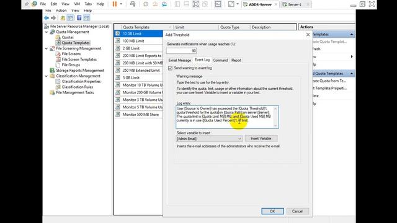Open the console view icon
The image size is (397, 223).
pyautogui.click(x=218, y=4)
